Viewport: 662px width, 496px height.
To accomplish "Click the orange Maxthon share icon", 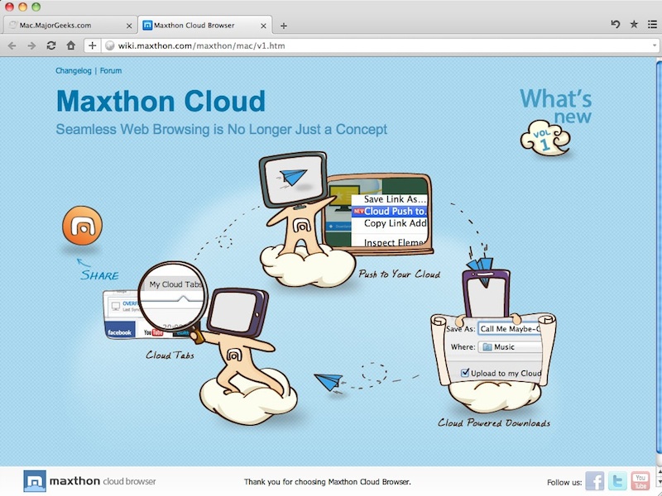I will coord(82,226).
